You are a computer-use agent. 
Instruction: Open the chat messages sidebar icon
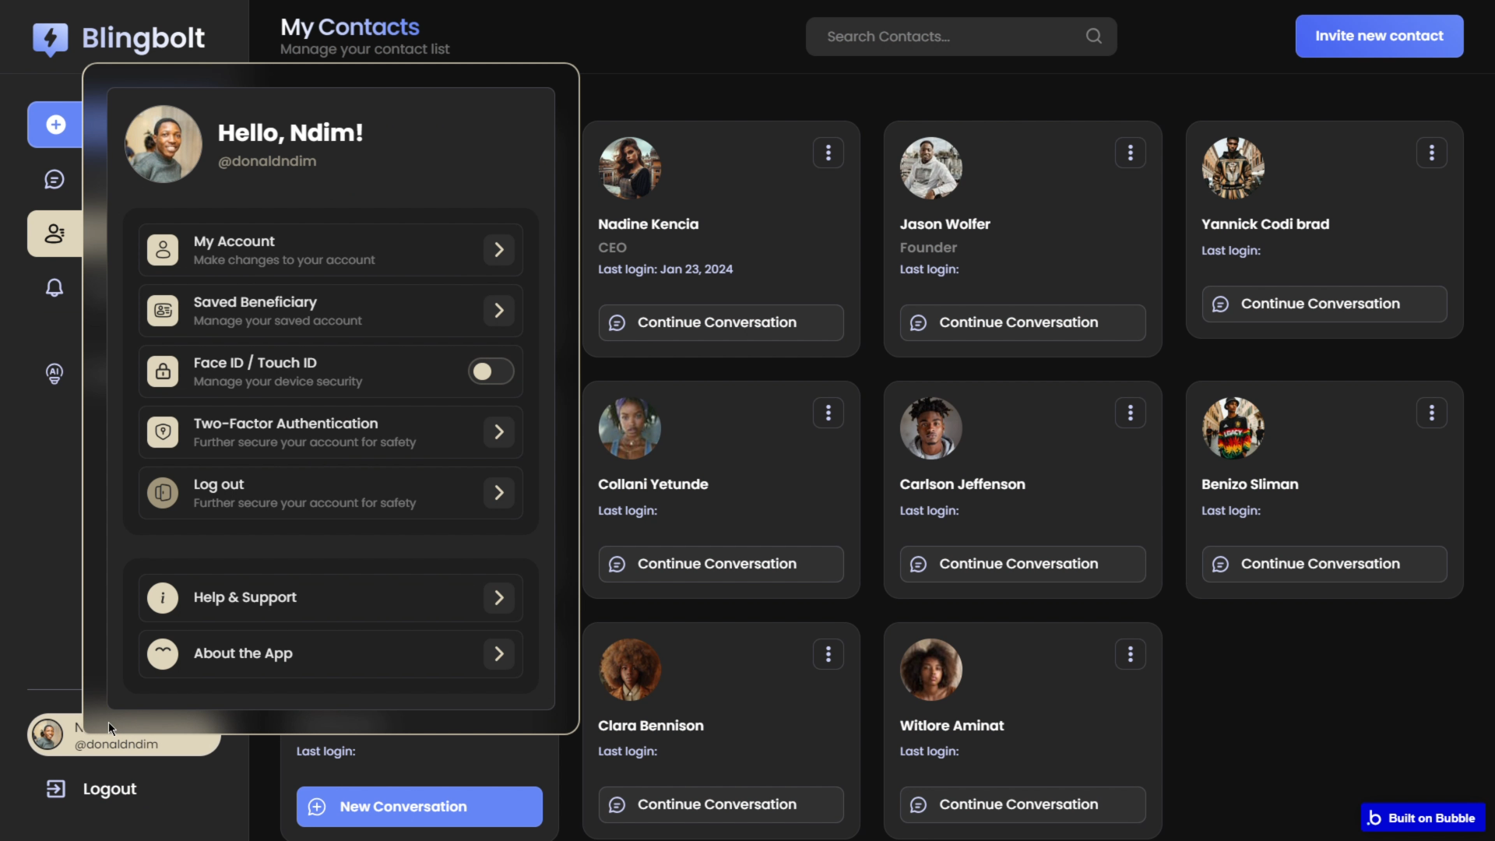tap(55, 180)
